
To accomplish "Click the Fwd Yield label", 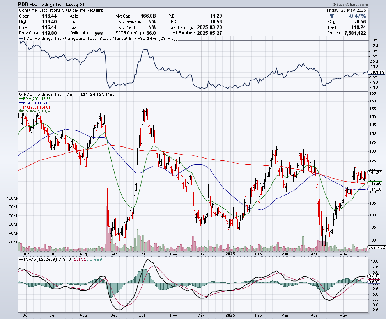I will (125, 27).
